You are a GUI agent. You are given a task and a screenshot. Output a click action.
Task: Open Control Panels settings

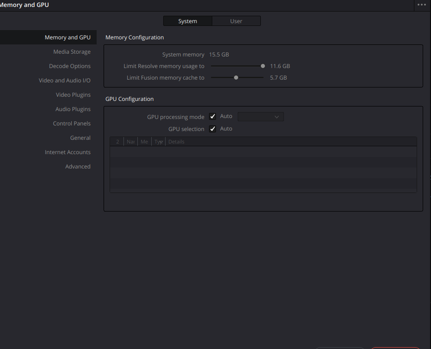(72, 123)
